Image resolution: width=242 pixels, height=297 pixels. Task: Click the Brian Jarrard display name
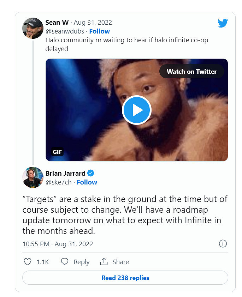(x=65, y=173)
